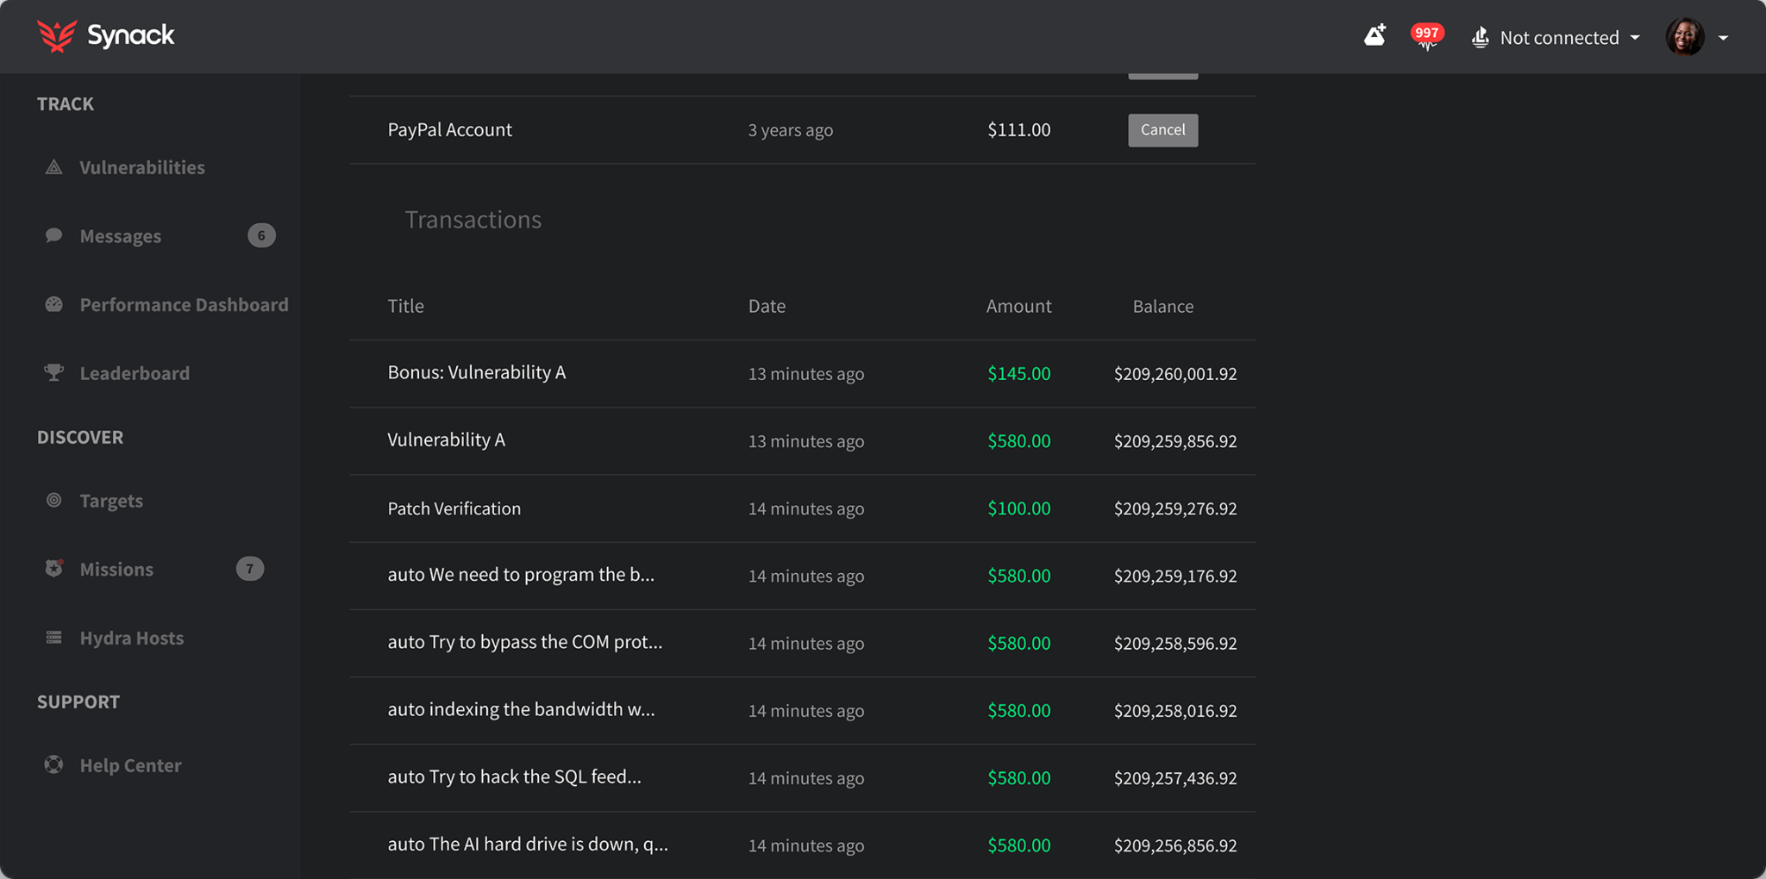Viewport: 1766px width, 879px height.
Task: Go to Performance Dashboard page
Action: [184, 304]
